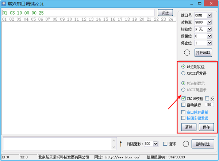This screenshot has height=161, width=219.
Task: Click the 自动发送 button
Action: pyautogui.click(x=203, y=144)
